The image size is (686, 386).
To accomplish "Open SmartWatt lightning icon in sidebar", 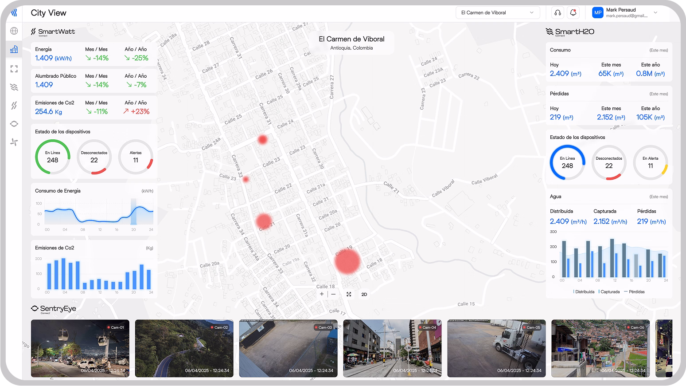I will 14,106.
